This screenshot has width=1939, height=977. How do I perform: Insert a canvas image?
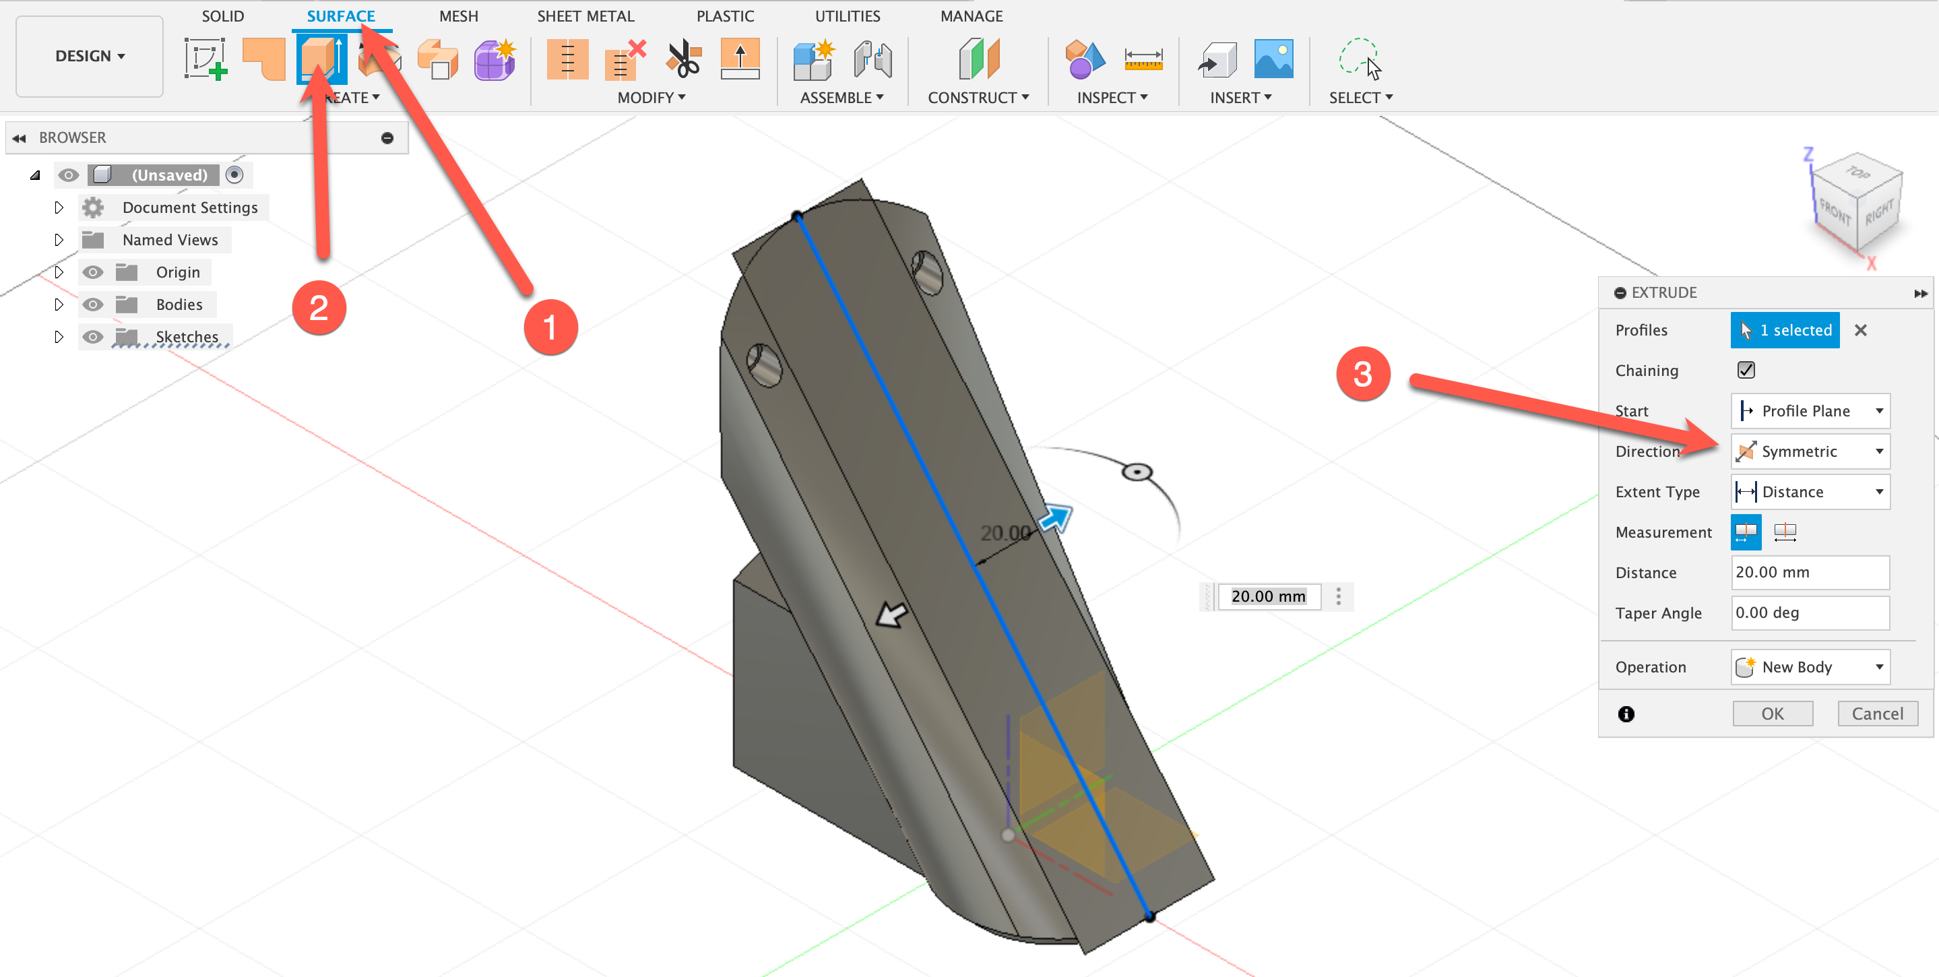coord(1273,59)
